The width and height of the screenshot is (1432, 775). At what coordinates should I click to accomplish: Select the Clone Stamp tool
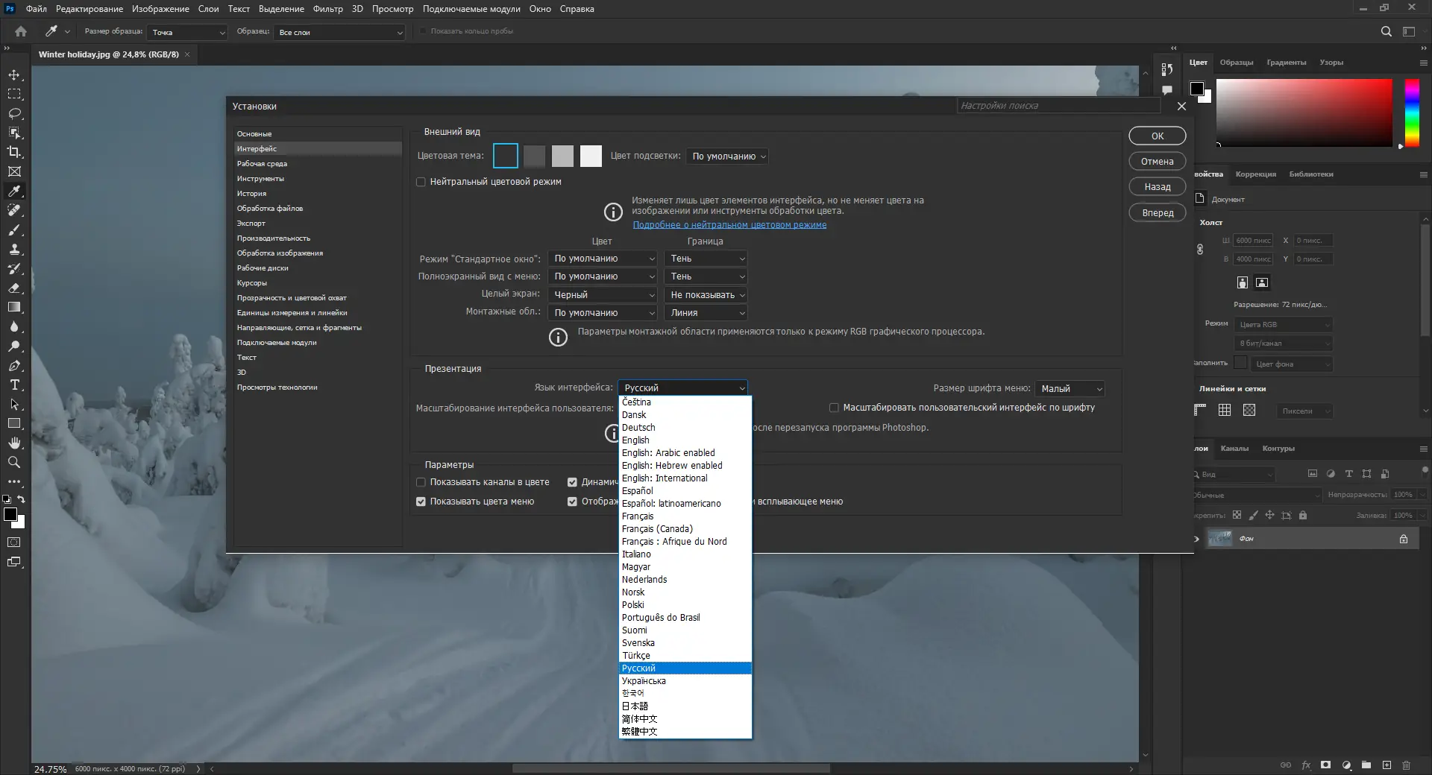tap(14, 249)
